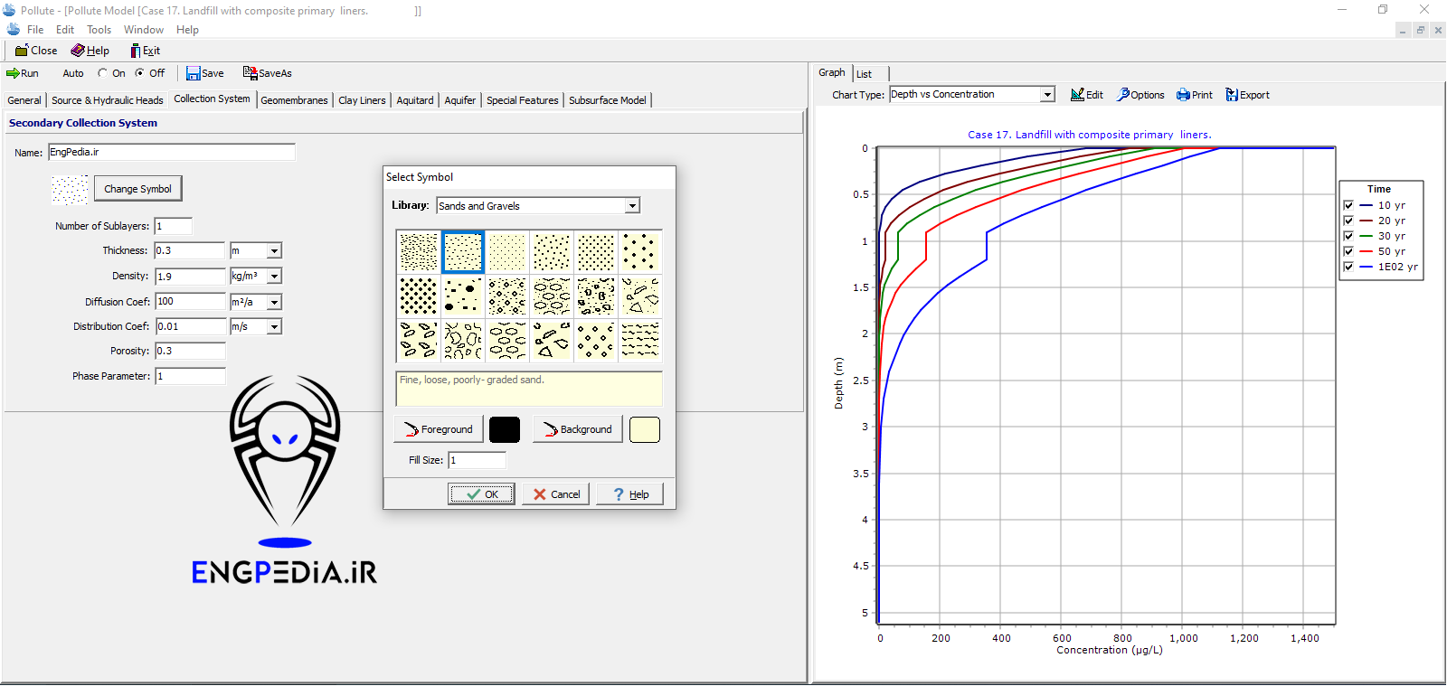
Task: Toggle the 1E02 yr series checkbox
Action: coord(1348,267)
